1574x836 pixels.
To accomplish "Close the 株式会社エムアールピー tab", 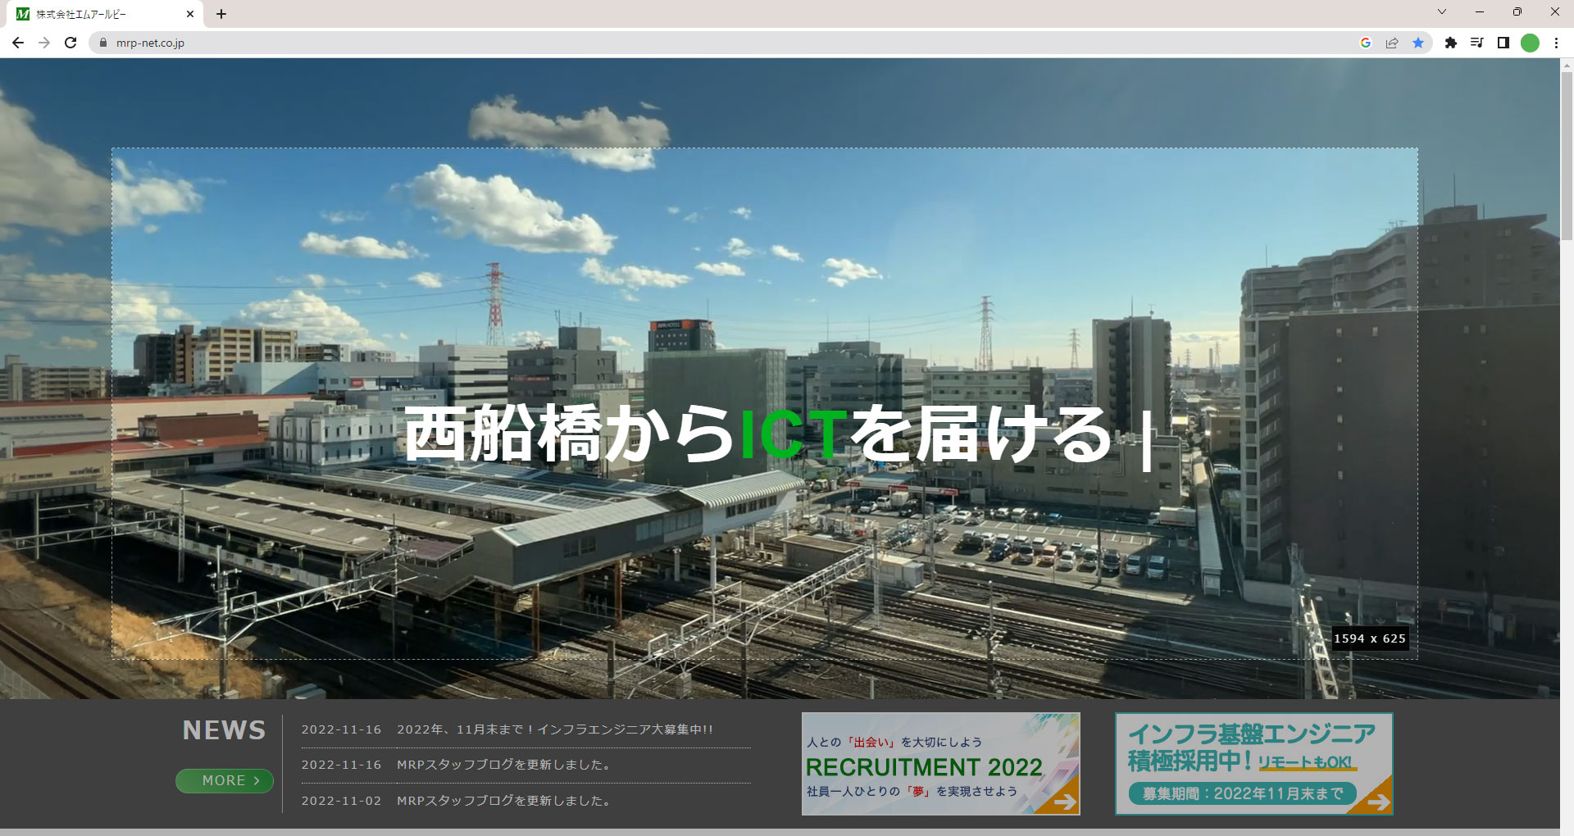I will [190, 14].
